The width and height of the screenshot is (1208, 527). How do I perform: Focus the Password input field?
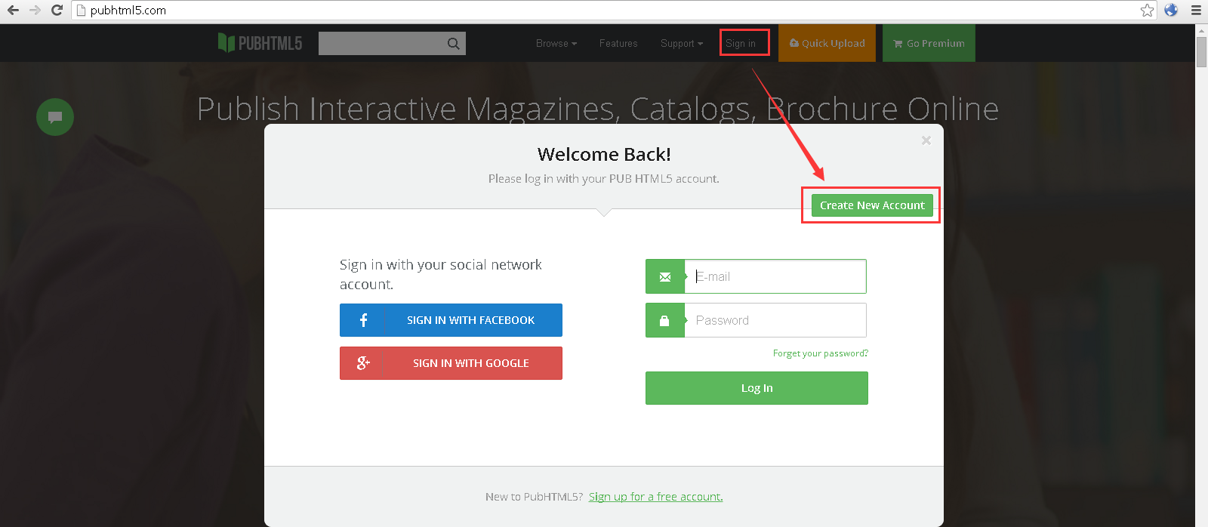(775, 320)
